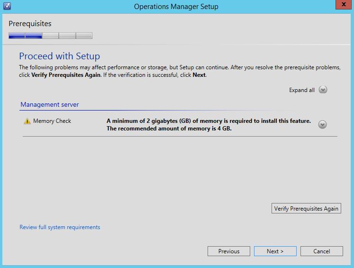Image resolution: width=354 pixels, height=268 pixels.
Task: Click the Prerequisites step heading
Action: click(30, 24)
